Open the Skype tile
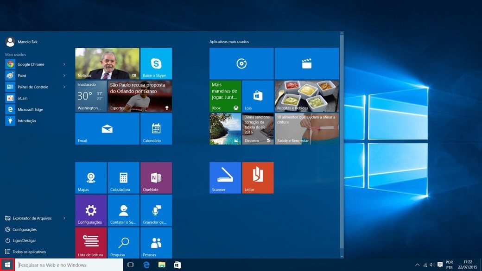Viewport: 482px width, 271px height. coord(156,63)
